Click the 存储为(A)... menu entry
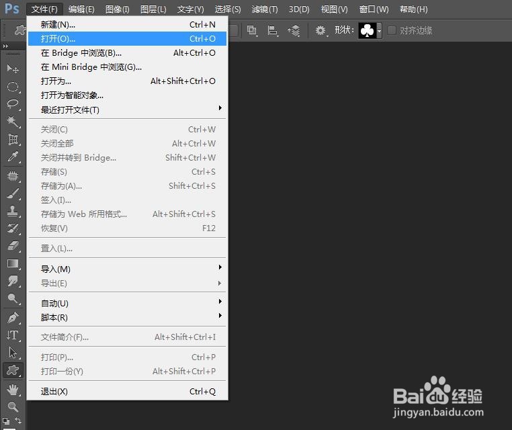This screenshot has width=512, height=430. [128, 186]
